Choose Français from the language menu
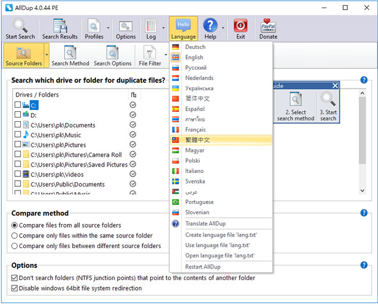Viewport: 378px width, 304px height. click(221, 130)
